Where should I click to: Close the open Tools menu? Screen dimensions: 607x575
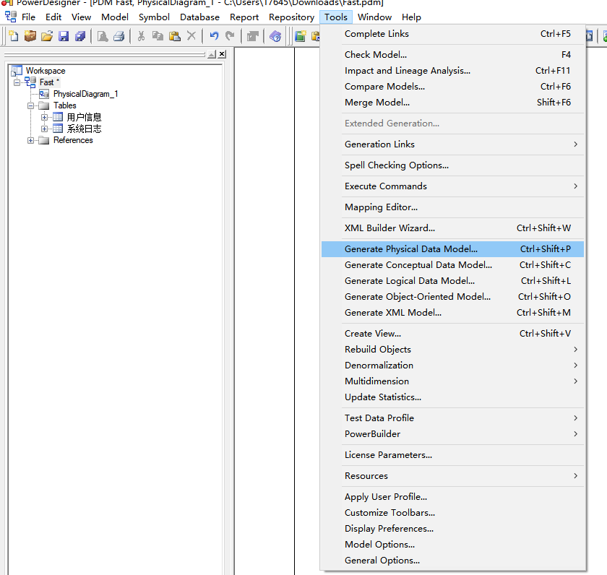336,17
